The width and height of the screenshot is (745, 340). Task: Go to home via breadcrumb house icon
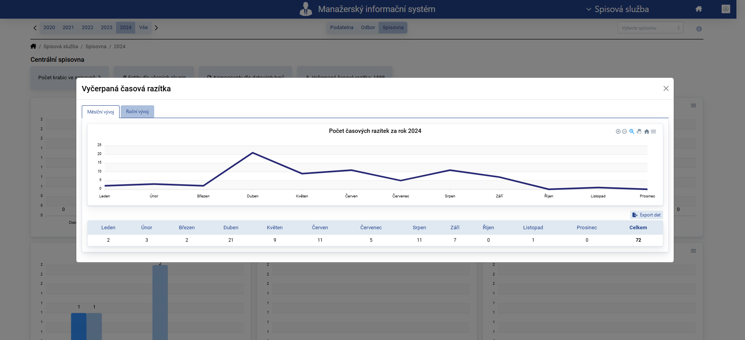pyautogui.click(x=33, y=46)
